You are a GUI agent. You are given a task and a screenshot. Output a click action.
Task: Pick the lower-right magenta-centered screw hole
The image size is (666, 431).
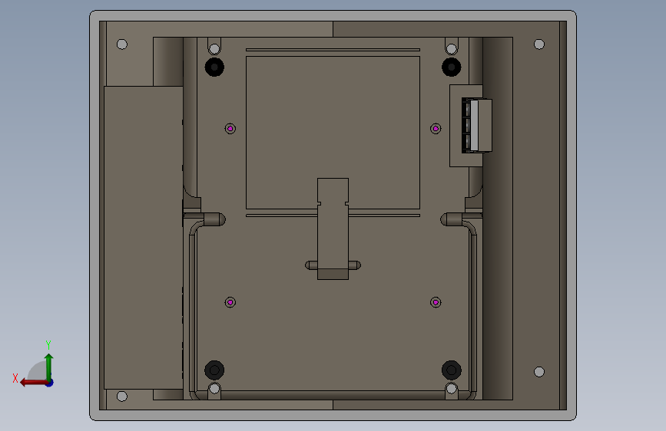point(436,302)
